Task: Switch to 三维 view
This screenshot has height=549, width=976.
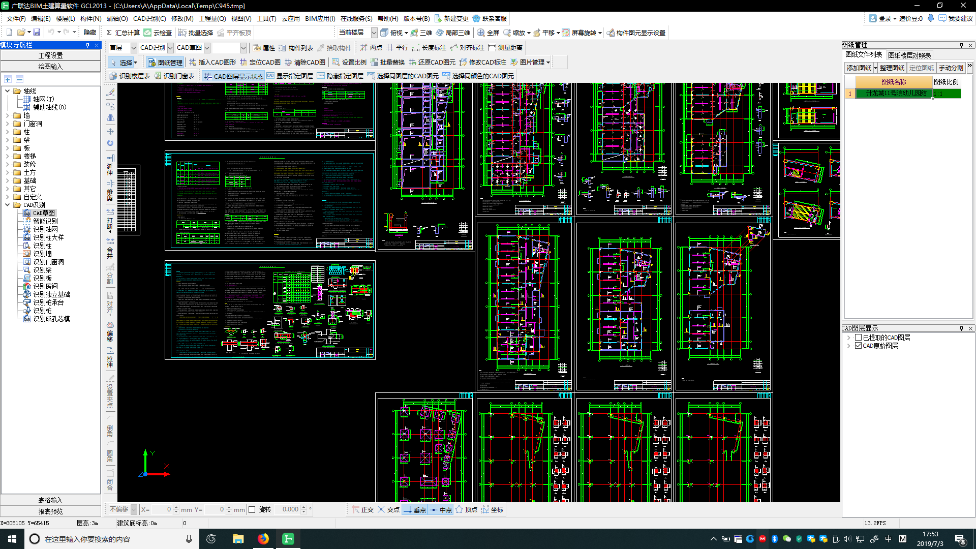Action: tap(421, 33)
